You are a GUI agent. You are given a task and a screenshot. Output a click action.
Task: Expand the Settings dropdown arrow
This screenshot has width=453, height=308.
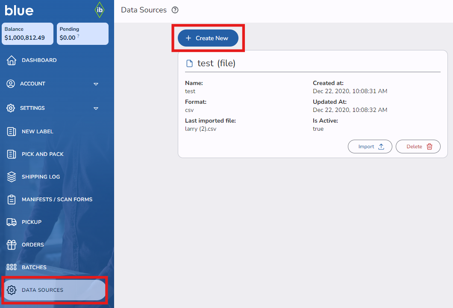(x=96, y=109)
